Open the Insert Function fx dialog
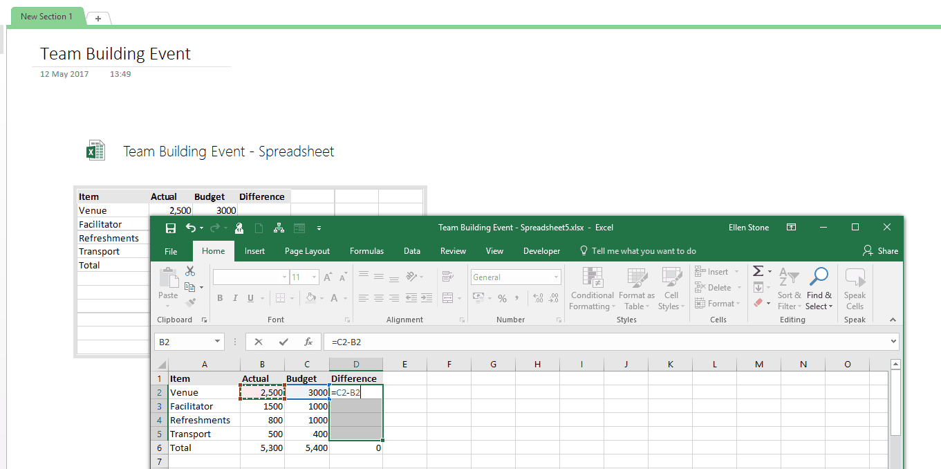This screenshot has width=941, height=469. (x=308, y=342)
